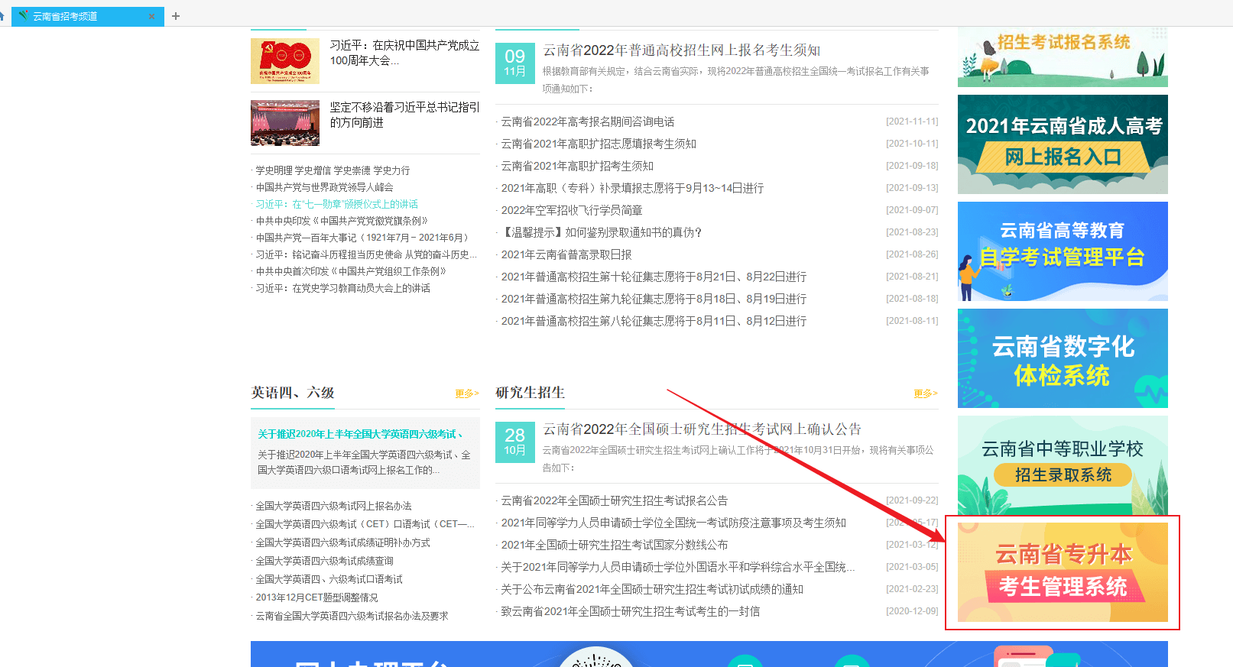Expand 更多 link in 研究生招生 section
The image size is (1233, 667).
coord(924,393)
